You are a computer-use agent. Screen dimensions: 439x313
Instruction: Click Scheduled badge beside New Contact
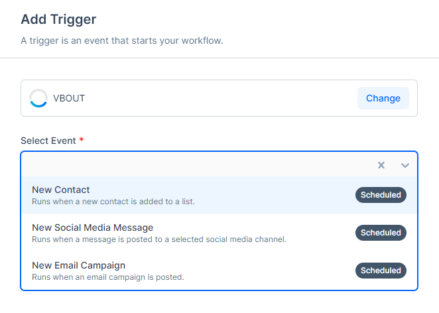point(381,195)
